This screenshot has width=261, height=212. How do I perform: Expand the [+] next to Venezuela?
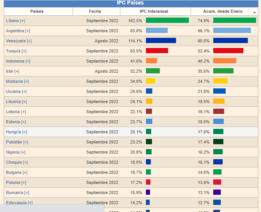click(x=29, y=41)
